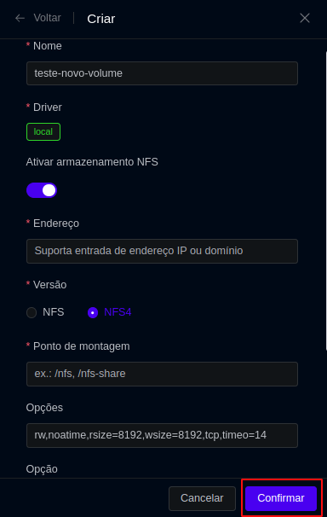Click the Ponto de montagem input field
This screenshot has width=327, height=517.
coord(162,374)
